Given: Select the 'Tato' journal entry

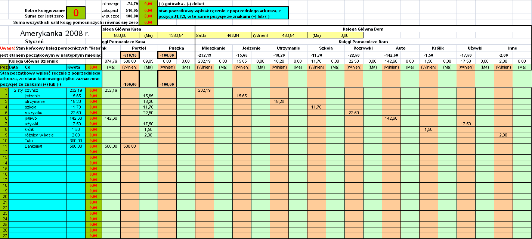Looking at the screenshot, I should click(46, 141).
